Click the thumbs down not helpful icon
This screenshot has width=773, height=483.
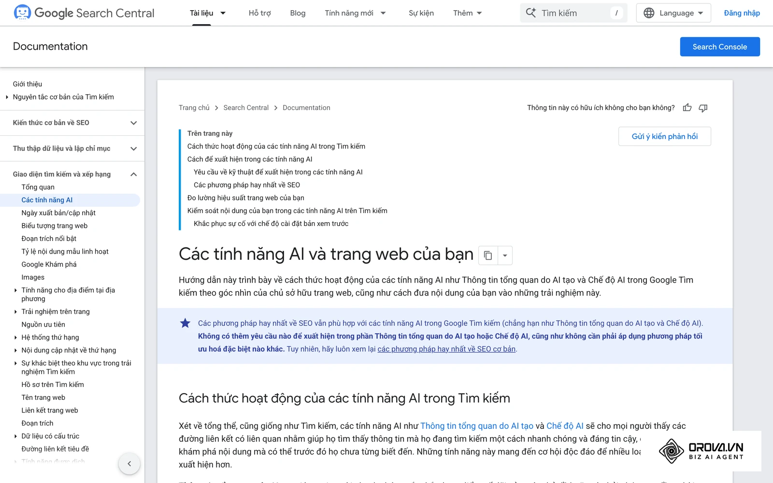(x=703, y=108)
